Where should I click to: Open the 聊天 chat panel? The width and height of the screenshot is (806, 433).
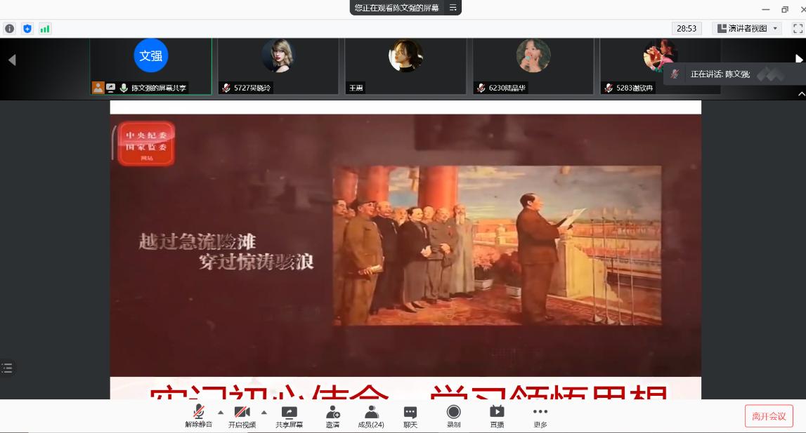pyautogui.click(x=410, y=416)
